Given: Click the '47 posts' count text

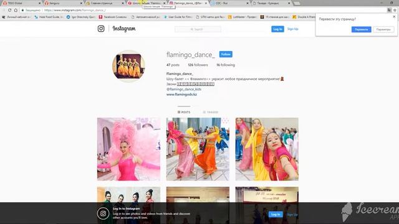Looking at the screenshot, I should coord(173,65).
